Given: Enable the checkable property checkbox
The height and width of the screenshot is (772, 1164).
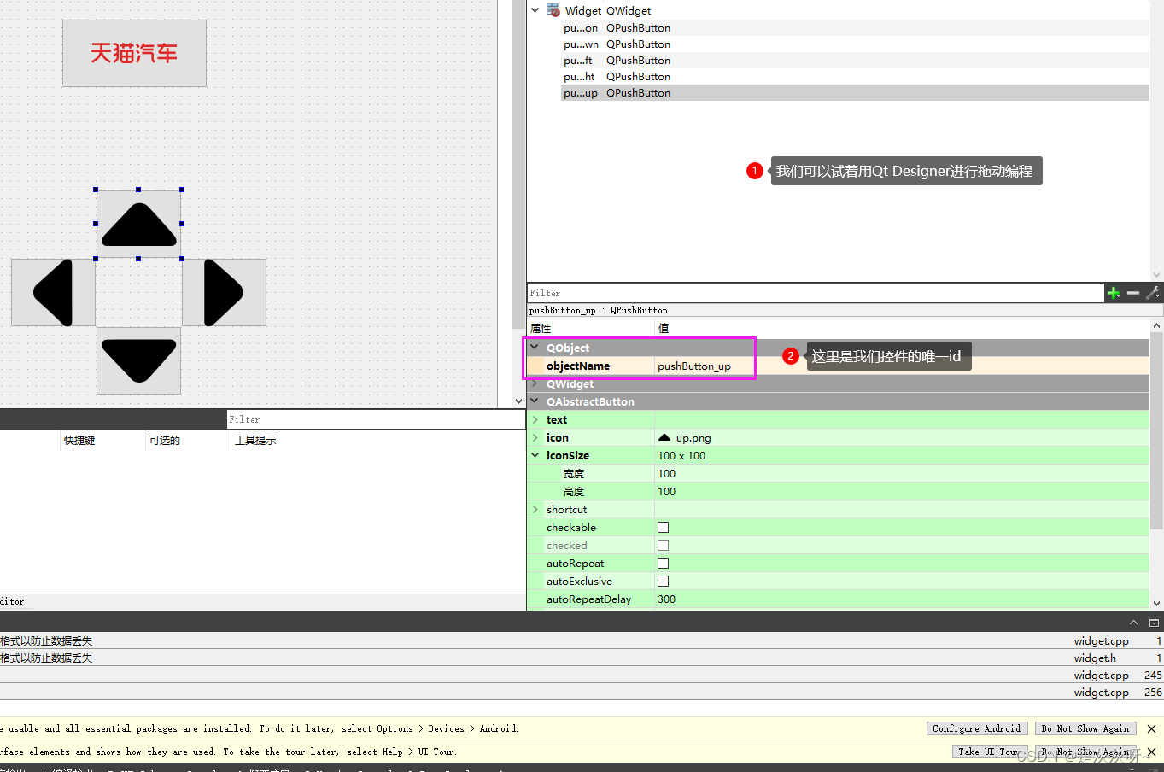Looking at the screenshot, I should point(664,528).
